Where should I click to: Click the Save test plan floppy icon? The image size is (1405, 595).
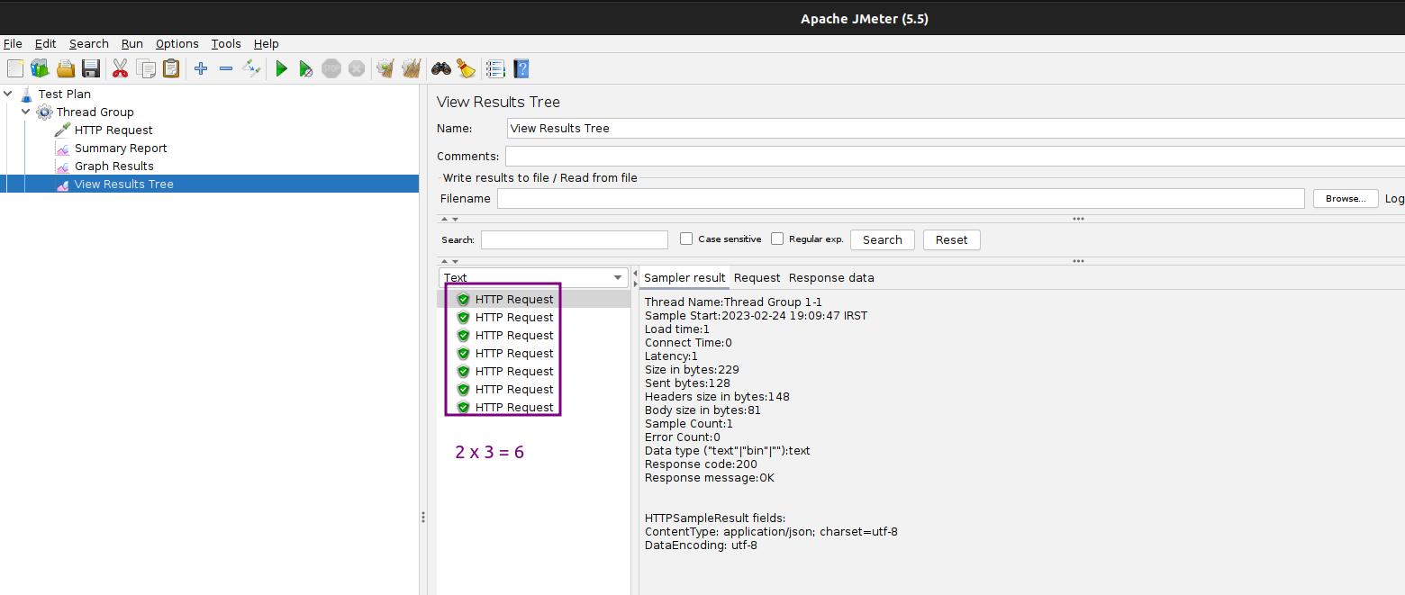90,68
